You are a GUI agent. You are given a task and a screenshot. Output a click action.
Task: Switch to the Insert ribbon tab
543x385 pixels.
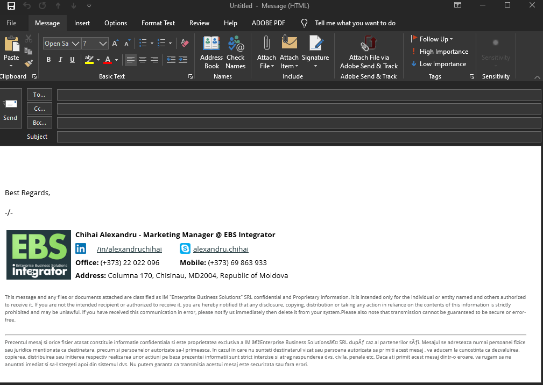click(82, 23)
